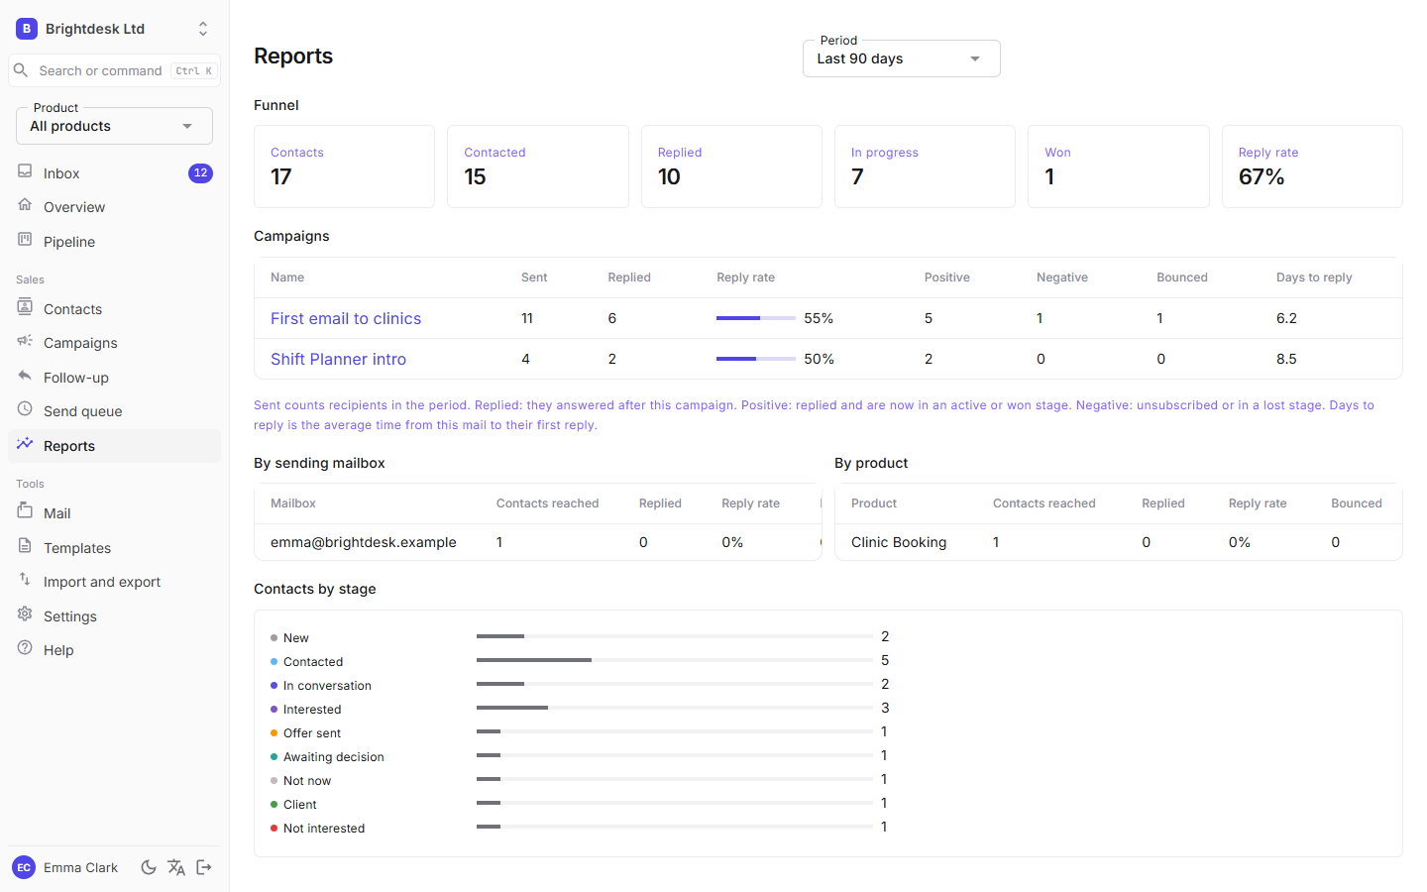This screenshot has height=892, width=1427.
Task: Click the Product column header
Action: (874, 503)
